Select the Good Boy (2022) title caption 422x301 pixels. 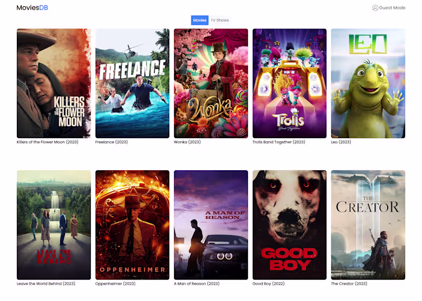tap(268, 284)
